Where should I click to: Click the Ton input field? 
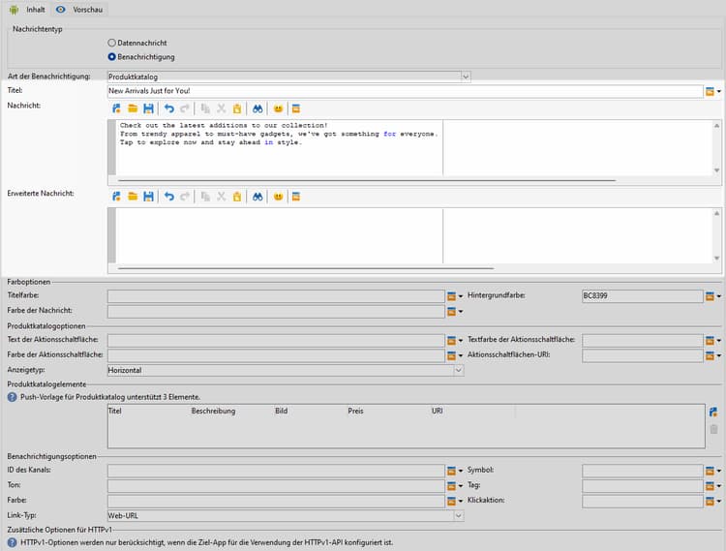click(276, 486)
